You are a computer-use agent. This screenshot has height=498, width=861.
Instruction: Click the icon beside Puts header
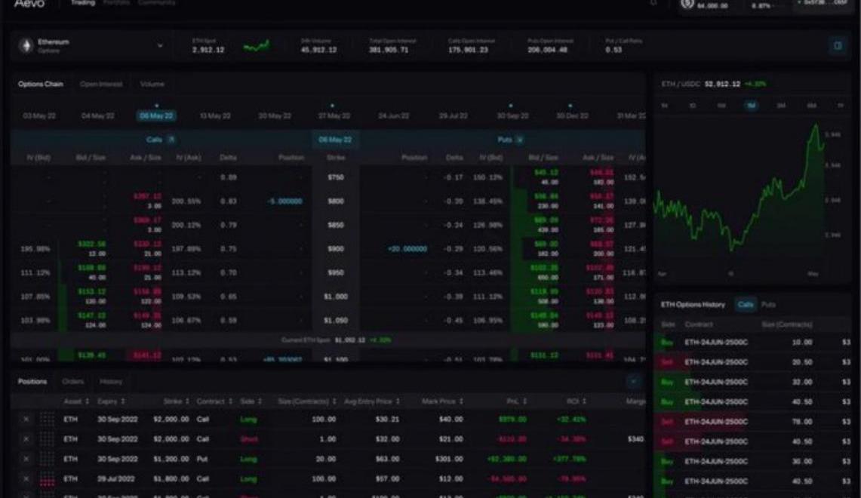[520, 140]
